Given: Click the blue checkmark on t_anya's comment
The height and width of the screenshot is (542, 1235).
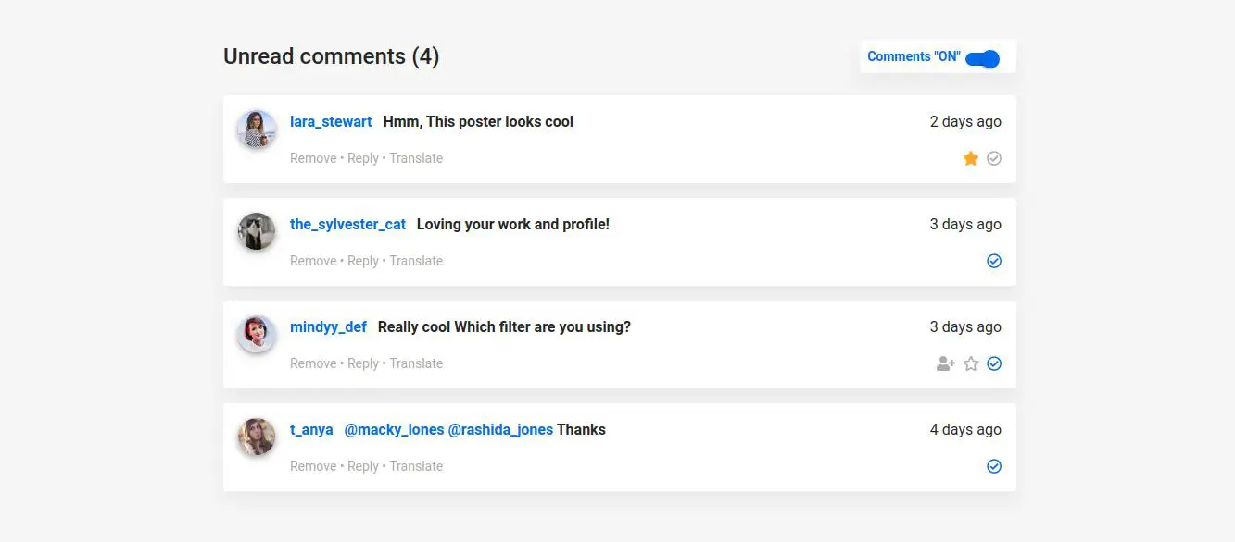Looking at the screenshot, I should (994, 467).
